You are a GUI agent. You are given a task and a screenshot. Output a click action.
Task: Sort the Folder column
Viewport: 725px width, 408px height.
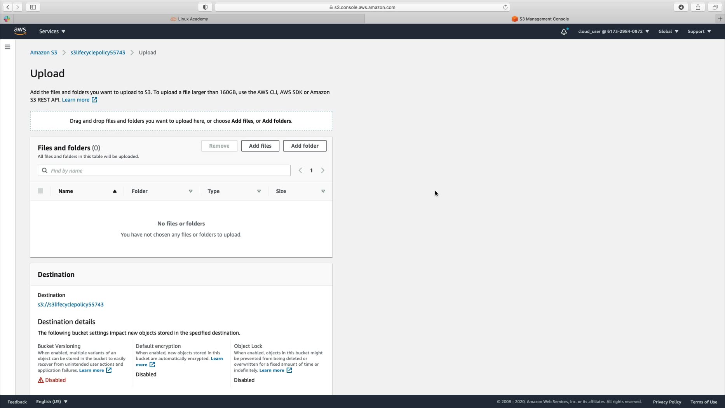pyautogui.click(x=190, y=191)
